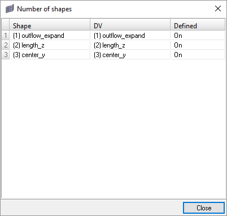Click the top-left corner table cell
Viewport: 227px width, 216px height.
[6, 24]
